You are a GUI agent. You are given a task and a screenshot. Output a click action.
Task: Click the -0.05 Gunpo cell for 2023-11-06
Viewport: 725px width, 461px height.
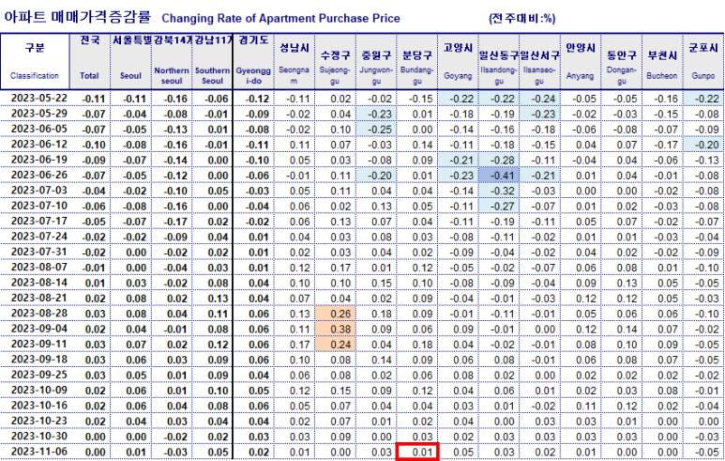703,452
